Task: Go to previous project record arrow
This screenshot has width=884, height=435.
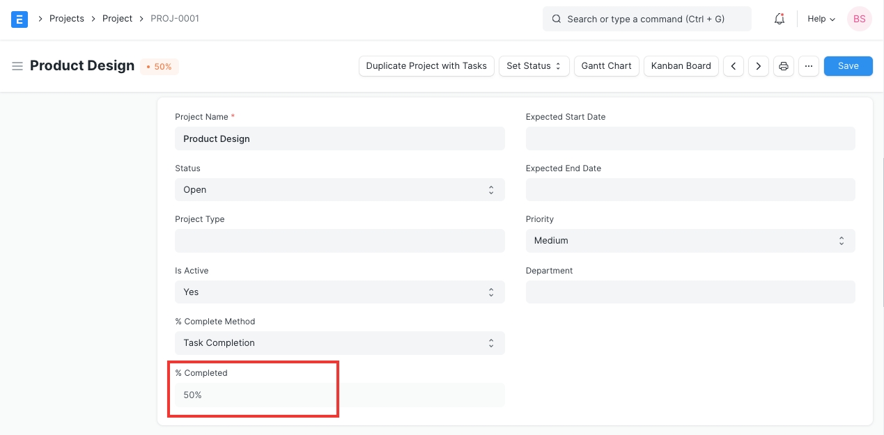Action: pyautogui.click(x=733, y=66)
